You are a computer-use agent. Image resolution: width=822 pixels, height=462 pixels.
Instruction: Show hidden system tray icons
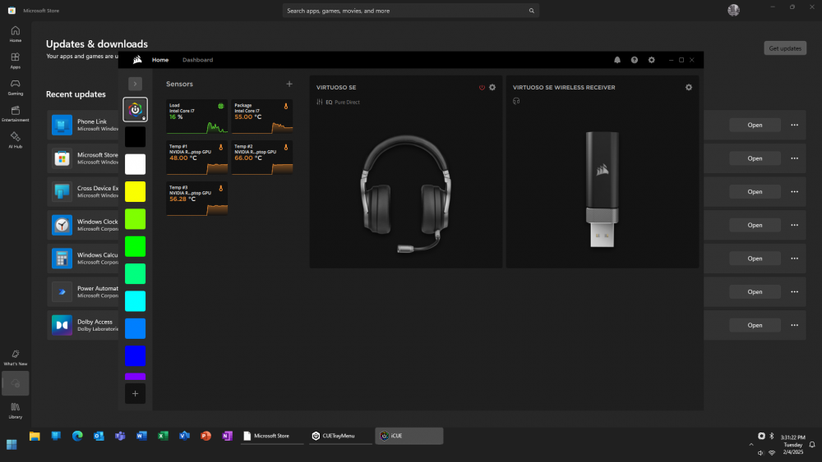click(x=751, y=444)
